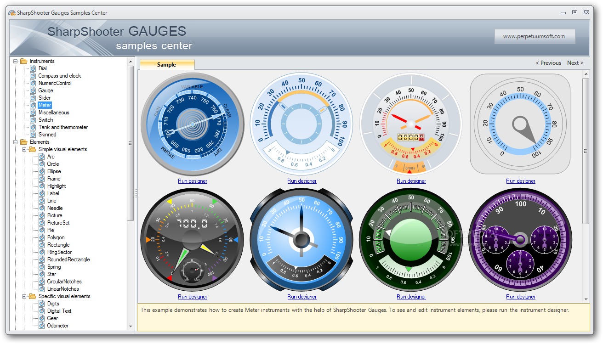Click the icon beside Digits element
Screen dimensions: 603x344
click(x=42, y=304)
